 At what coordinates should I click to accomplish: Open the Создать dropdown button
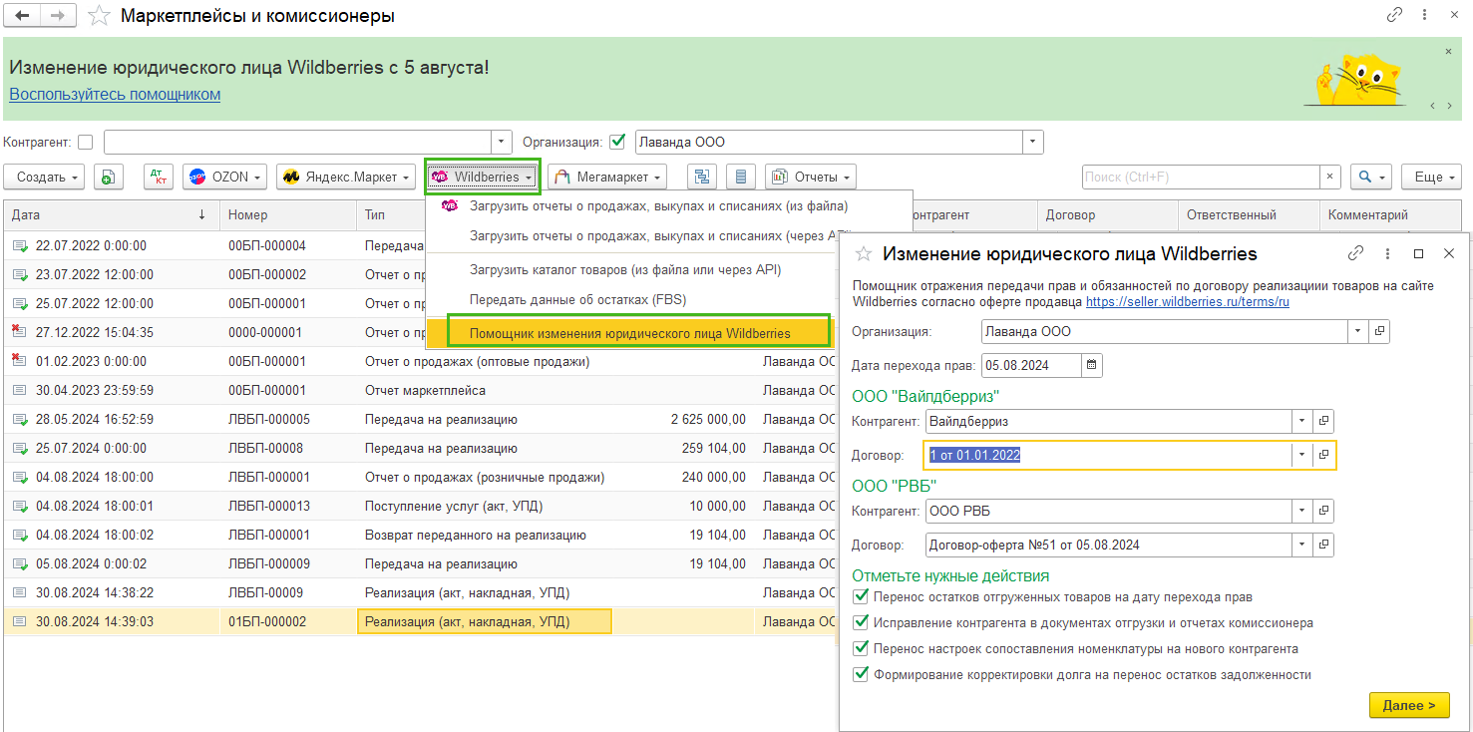point(45,177)
